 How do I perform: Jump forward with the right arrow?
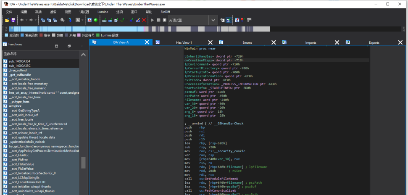[x=31, y=20]
